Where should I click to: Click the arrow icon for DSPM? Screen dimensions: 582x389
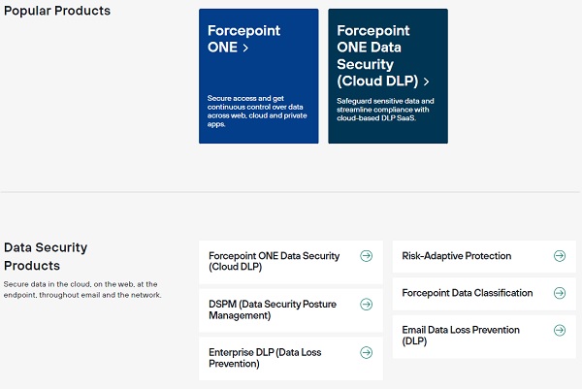coord(366,305)
